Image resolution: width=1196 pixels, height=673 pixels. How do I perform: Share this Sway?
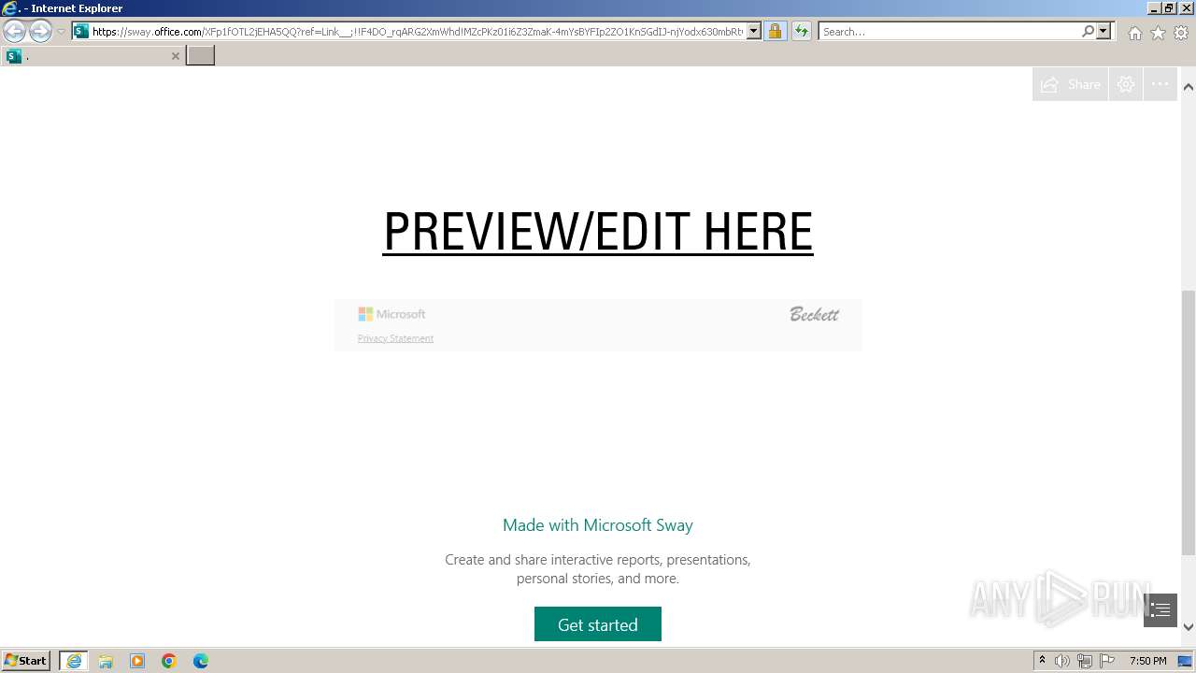[x=1070, y=84]
